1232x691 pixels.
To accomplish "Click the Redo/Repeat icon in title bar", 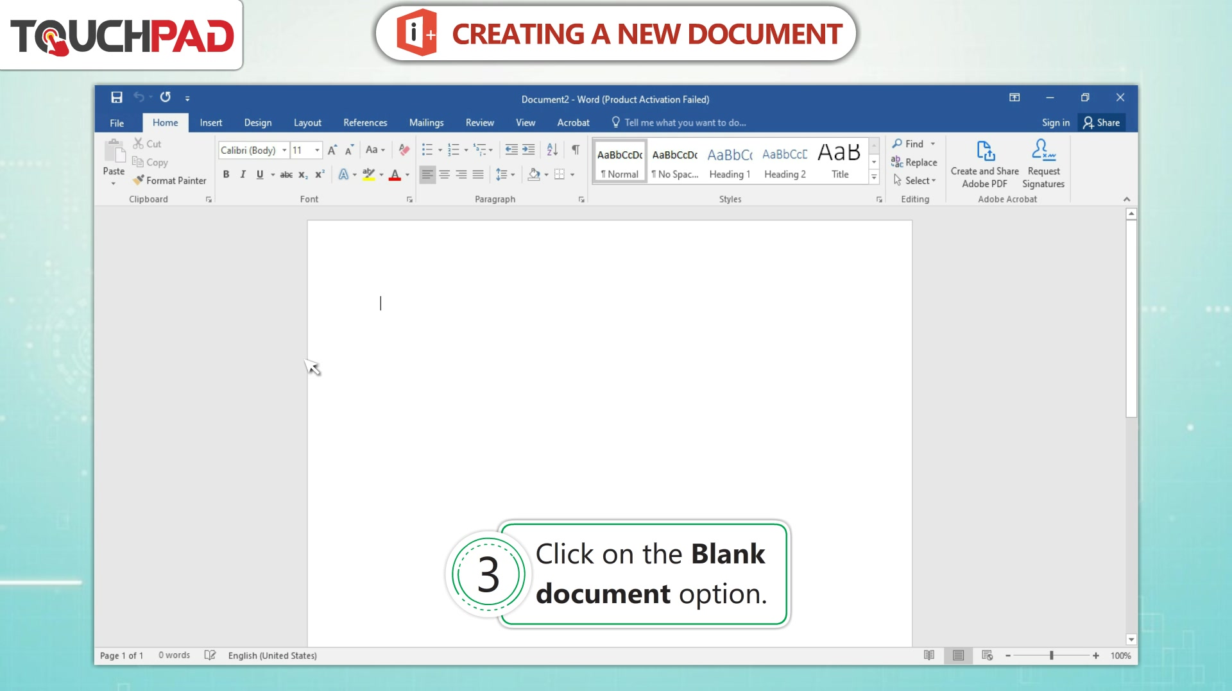I will [166, 97].
